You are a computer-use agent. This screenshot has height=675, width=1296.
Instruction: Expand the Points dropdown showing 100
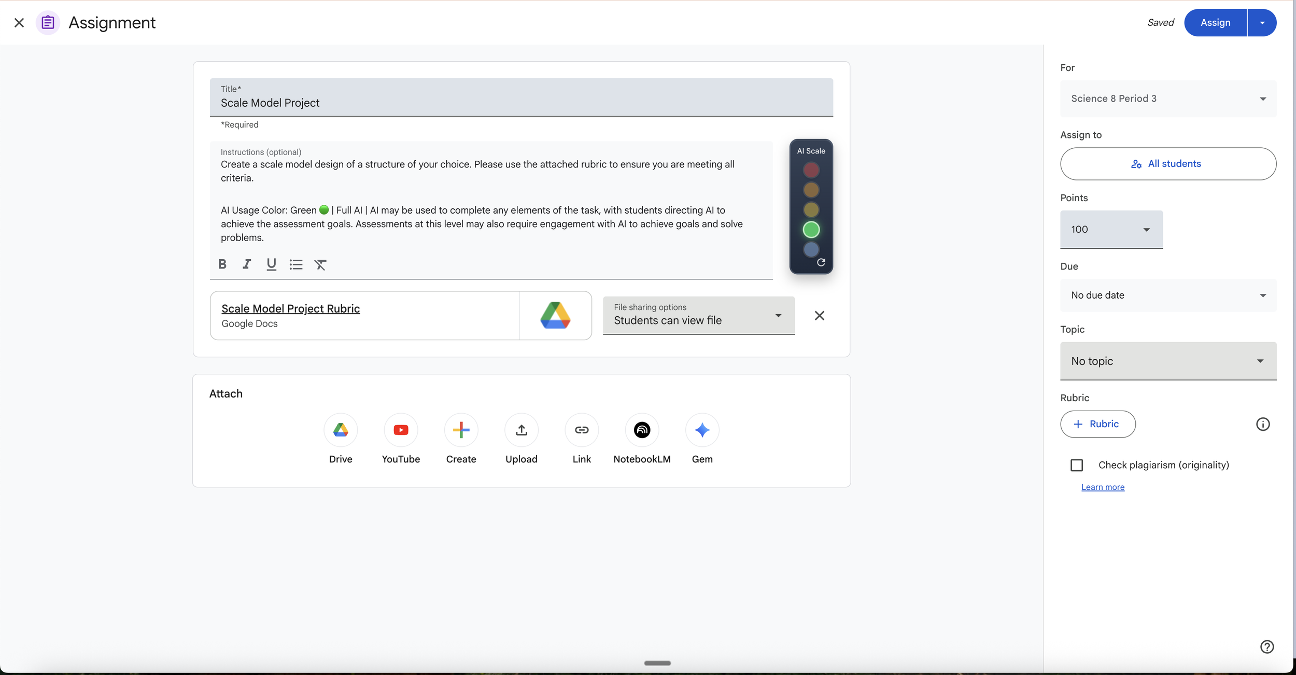(x=1111, y=229)
